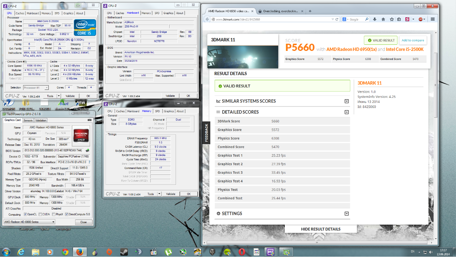Open the ABP icon dropdown arrow
The image size is (456, 260).
[x=425, y=19]
